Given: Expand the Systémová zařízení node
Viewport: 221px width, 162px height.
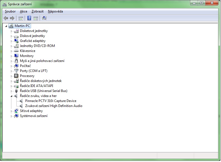Looking at the screenshot, I should click(x=11, y=116).
